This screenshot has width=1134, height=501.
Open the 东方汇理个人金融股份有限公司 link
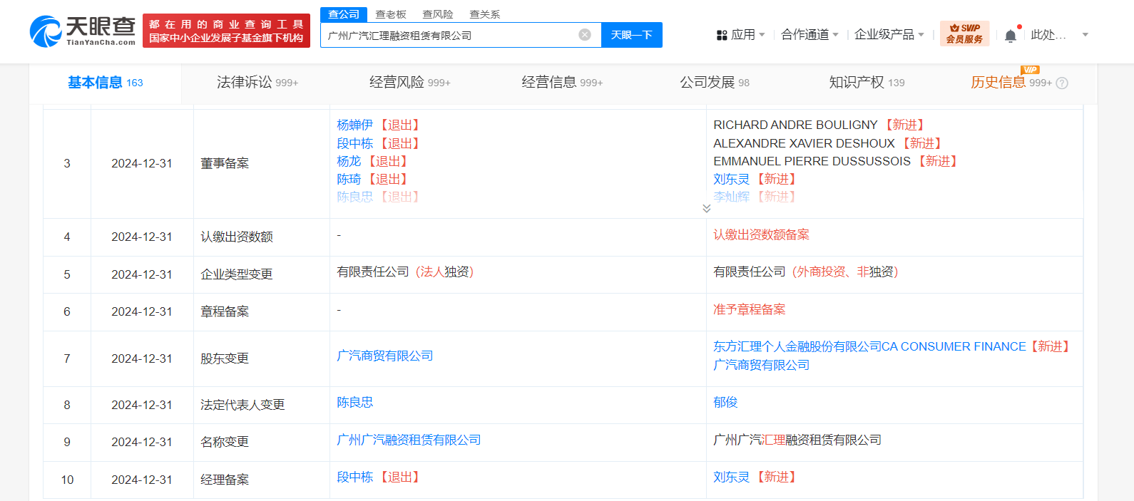click(x=869, y=346)
